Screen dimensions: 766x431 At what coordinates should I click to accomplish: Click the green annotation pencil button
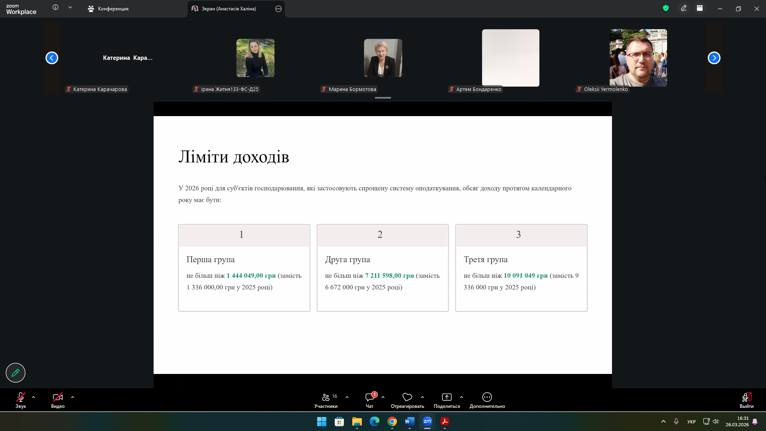[x=16, y=373]
